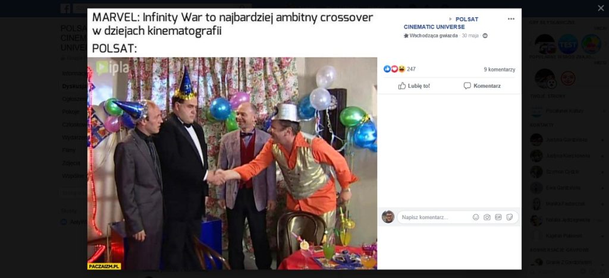Open the three-dot post options menu
The width and height of the screenshot is (609, 278).
pyautogui.click(x=511, y=19)
